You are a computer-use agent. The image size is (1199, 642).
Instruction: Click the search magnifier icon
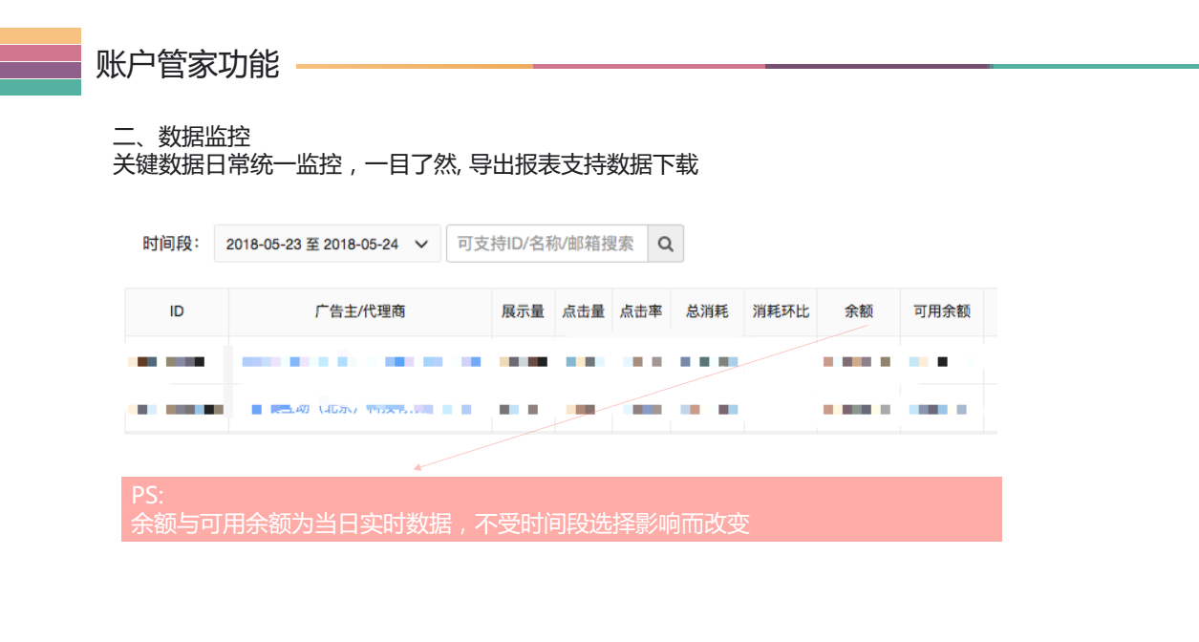click(666, 244)
